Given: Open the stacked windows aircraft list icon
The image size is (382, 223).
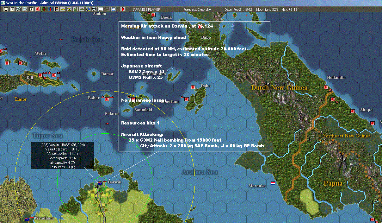Looking at the screenshot, I should click(19, 9).
